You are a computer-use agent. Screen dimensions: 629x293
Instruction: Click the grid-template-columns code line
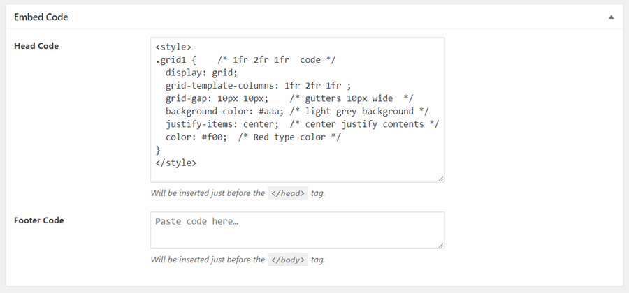(x=259, y=86)
